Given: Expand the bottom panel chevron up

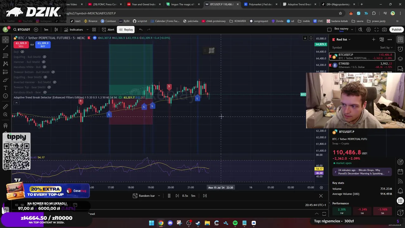Looking at the screenshot, I should pos(316,214).
